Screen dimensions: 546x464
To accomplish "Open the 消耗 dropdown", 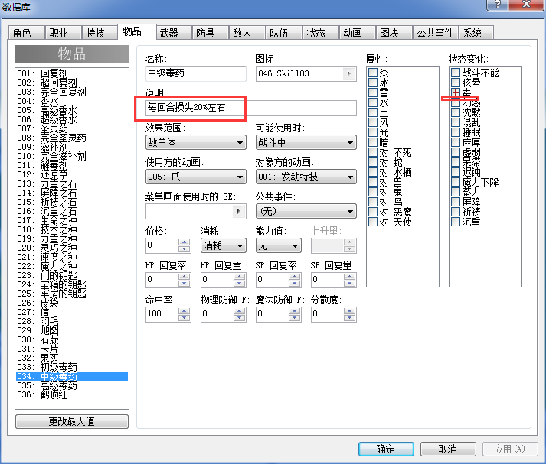I will (x=223, y=245).
